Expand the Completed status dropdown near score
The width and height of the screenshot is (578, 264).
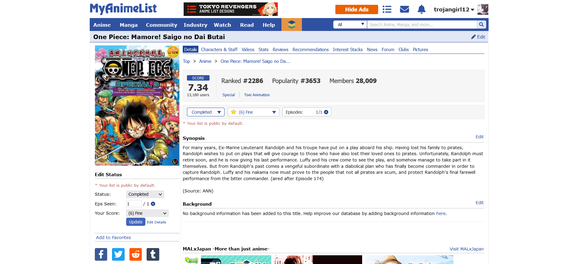tap(206, 112)
